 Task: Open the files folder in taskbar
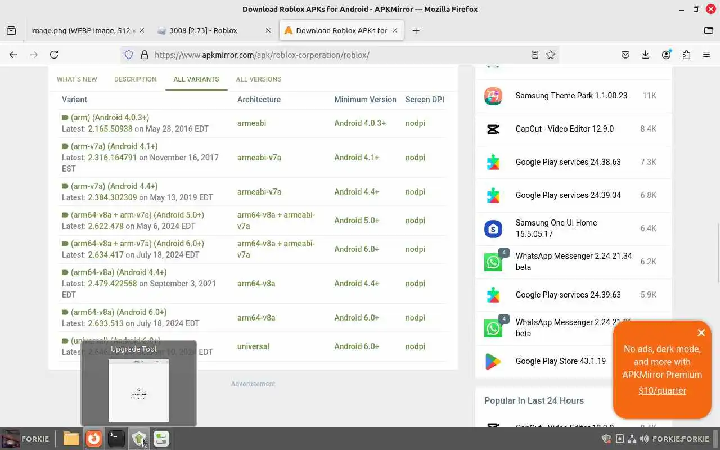click(71, 439)
